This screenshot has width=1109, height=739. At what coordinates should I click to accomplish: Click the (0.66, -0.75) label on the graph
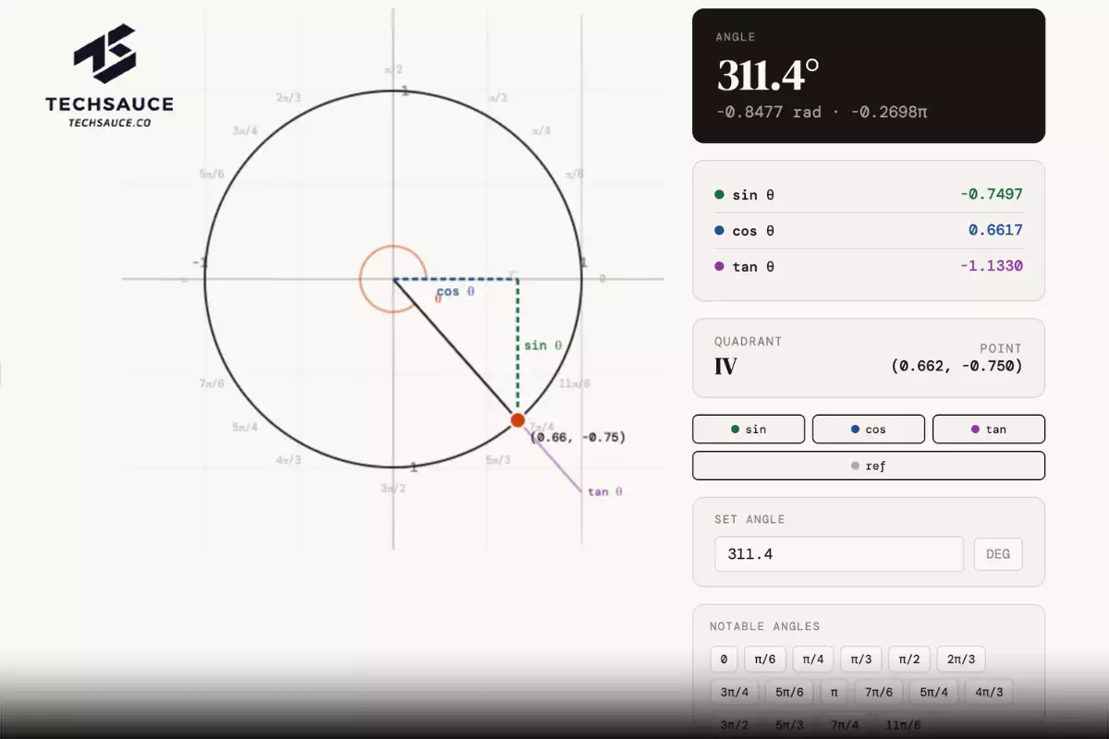[578, 437]
